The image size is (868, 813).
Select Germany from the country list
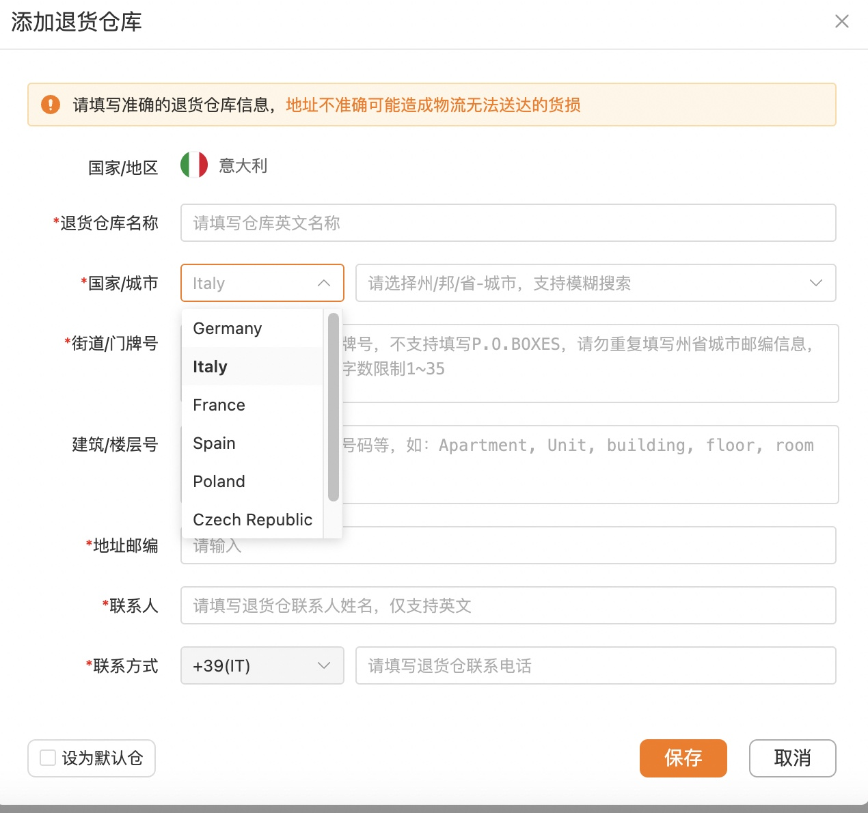pyautogui.click(x=228, y=329)
